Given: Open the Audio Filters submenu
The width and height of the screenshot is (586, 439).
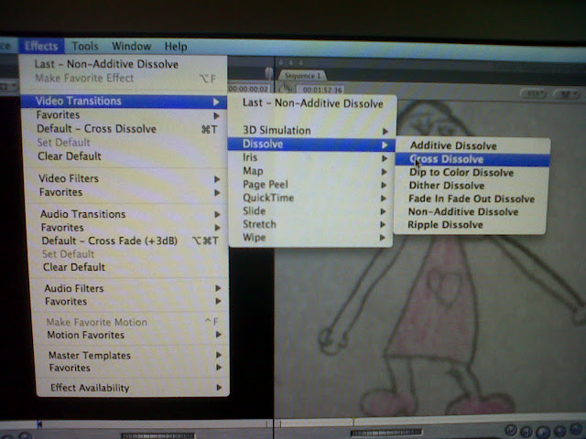Looking at the screenshot, I should tap(131, 289).
